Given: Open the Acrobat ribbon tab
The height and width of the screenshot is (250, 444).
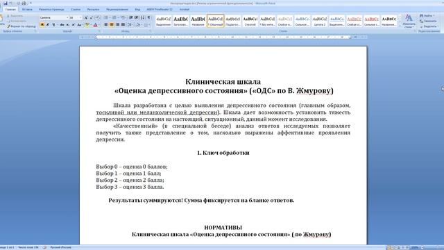Looking at the screenshot, I should point(185,9).
